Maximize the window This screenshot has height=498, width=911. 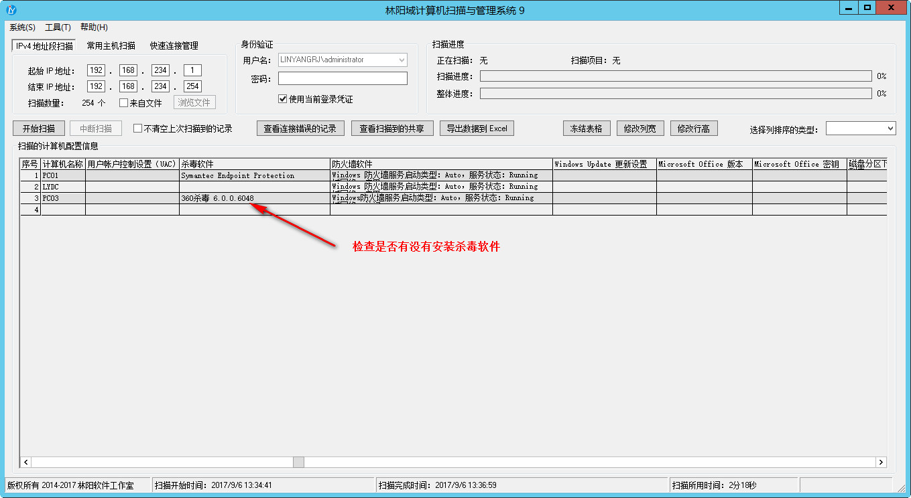tap(867, 7)
